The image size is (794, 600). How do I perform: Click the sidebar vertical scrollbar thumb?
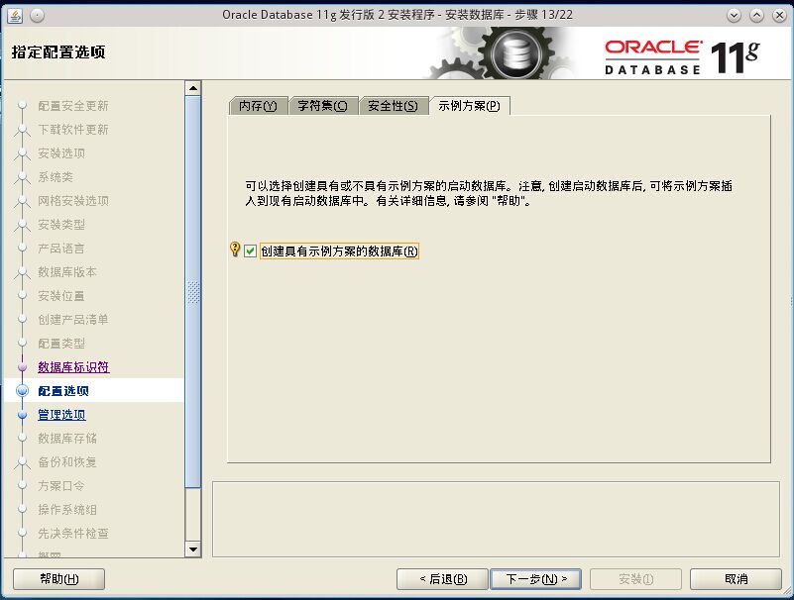click(193, 292)
